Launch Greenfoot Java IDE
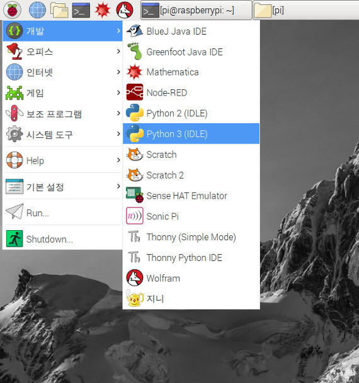359x383 pixels. [191, 52]
